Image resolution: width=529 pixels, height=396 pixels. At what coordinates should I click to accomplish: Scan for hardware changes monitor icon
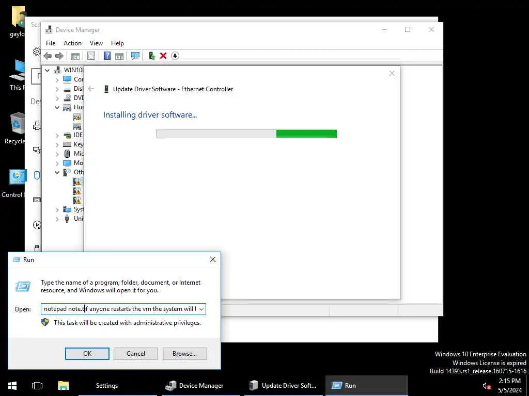pos(135,56)
